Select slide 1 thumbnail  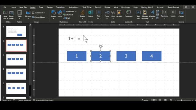pos(16,31)
